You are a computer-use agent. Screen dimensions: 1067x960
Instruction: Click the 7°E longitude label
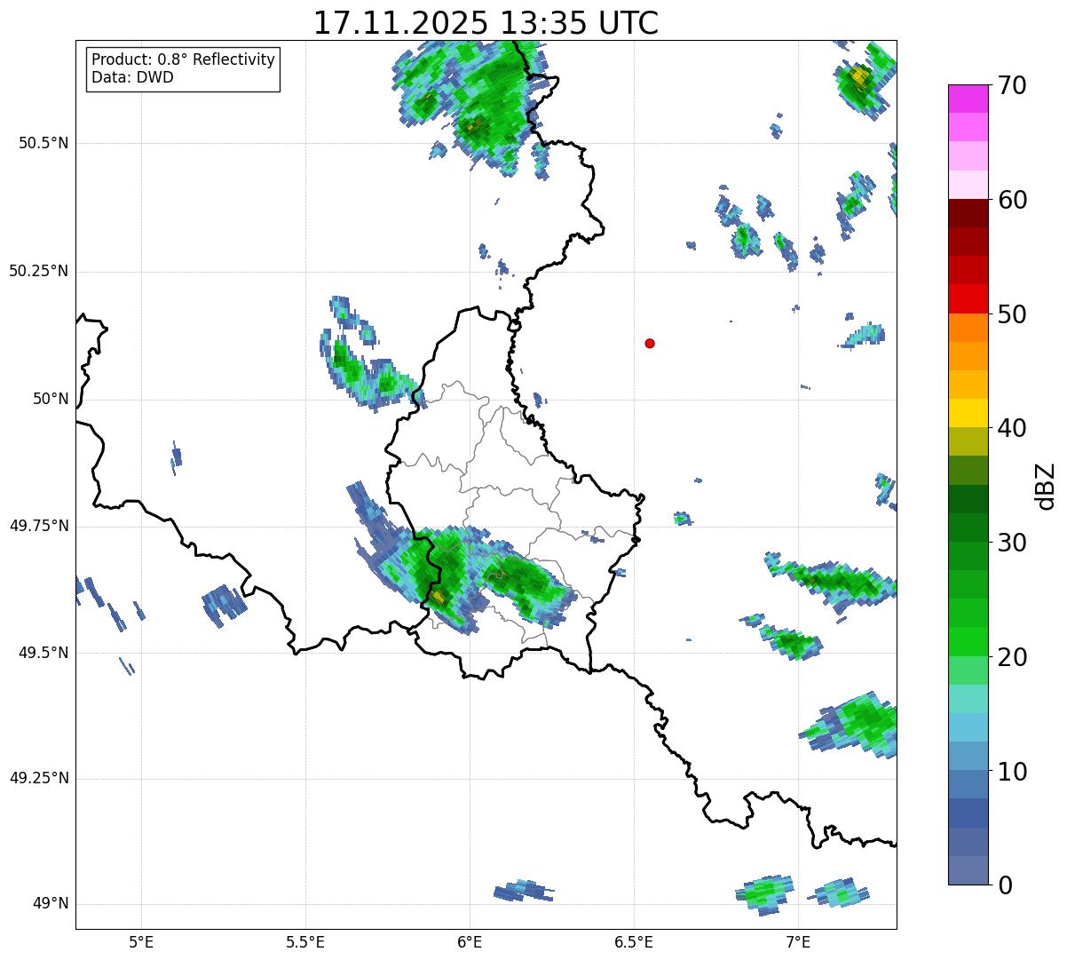point(798,941)
